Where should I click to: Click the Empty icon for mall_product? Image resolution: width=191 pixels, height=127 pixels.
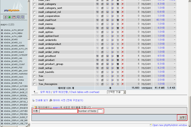[x=117, y=60]
